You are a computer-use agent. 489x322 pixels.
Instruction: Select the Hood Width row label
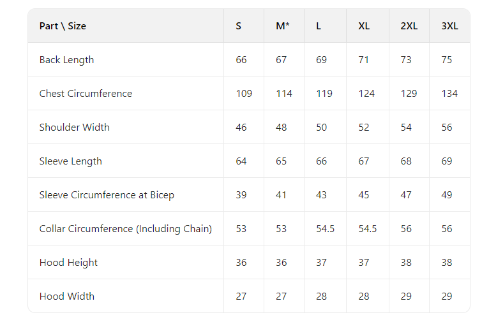(x=66, y=296)
